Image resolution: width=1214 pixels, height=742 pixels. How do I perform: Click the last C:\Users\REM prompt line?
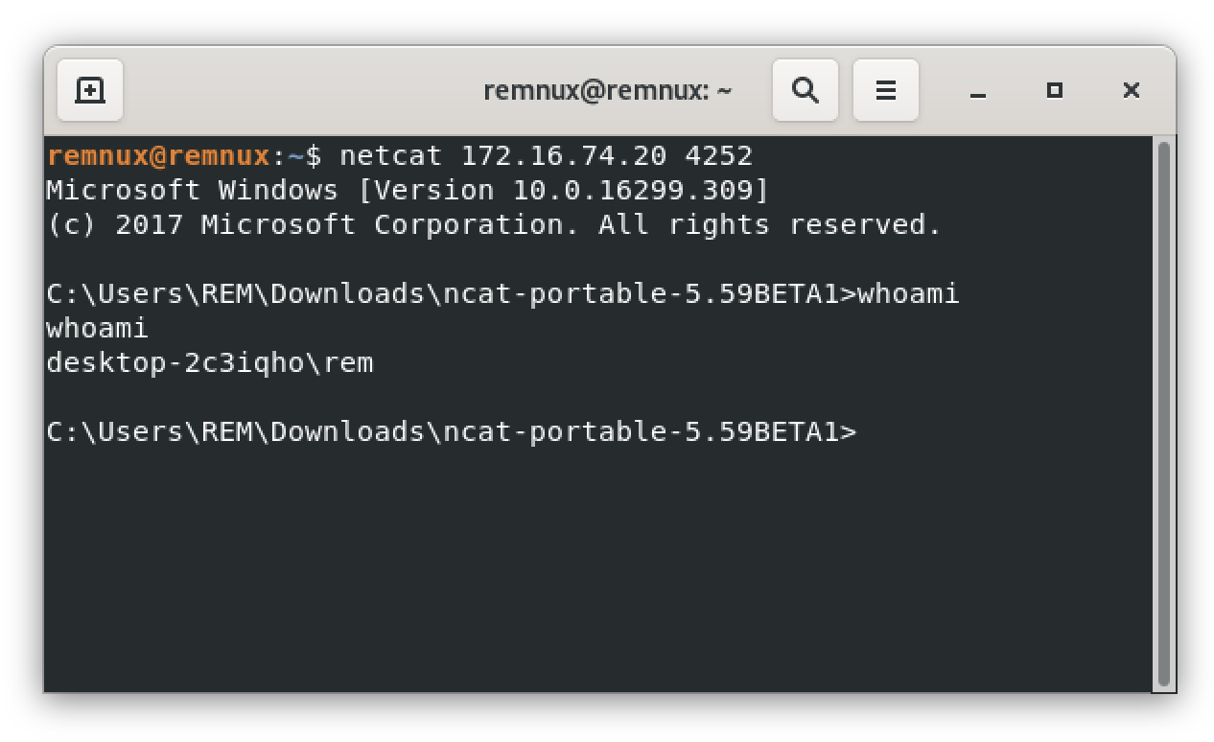pos(451,431)
